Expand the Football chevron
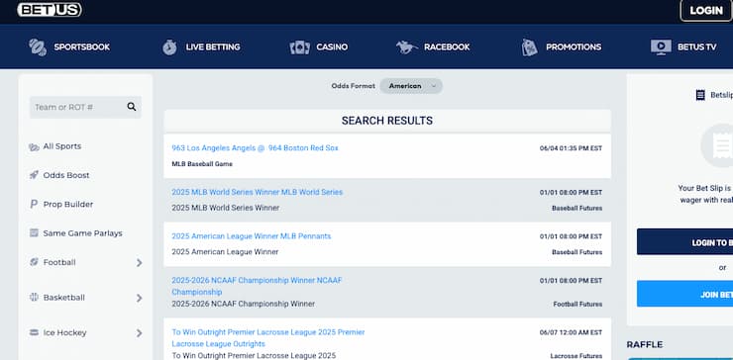 click(x=139, y=263)
